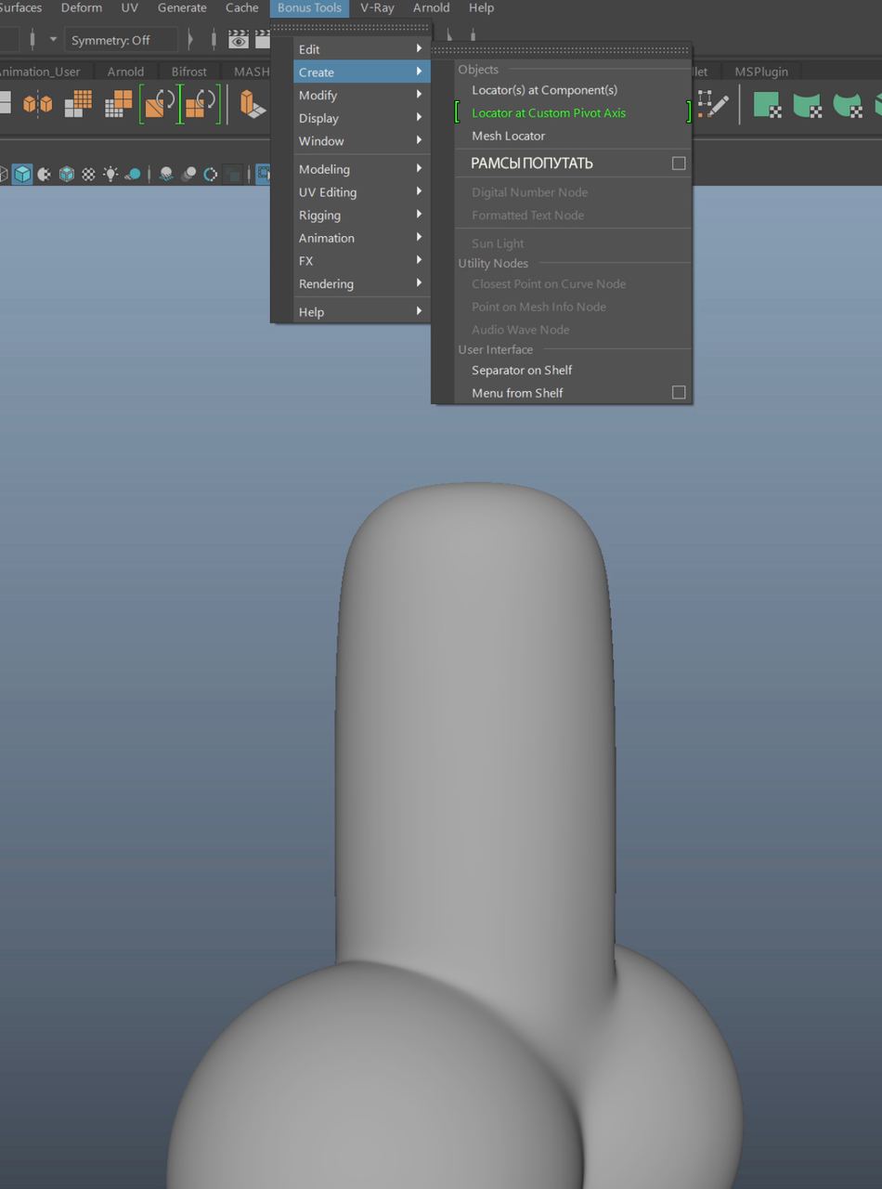
Task: Toggle use all lights bulb icon
Action: click(110, 174)
